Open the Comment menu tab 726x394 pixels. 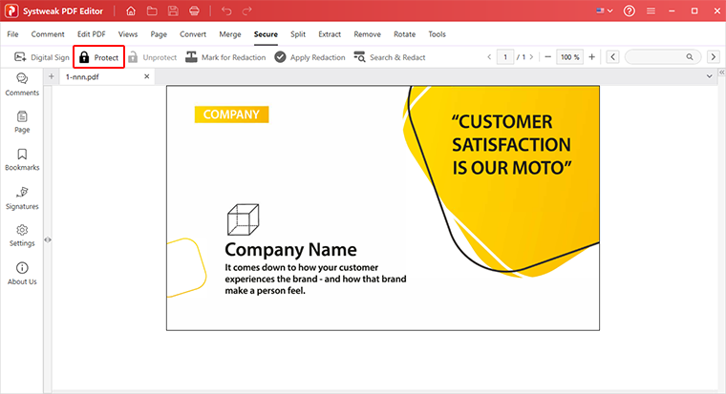coord(48,34)
